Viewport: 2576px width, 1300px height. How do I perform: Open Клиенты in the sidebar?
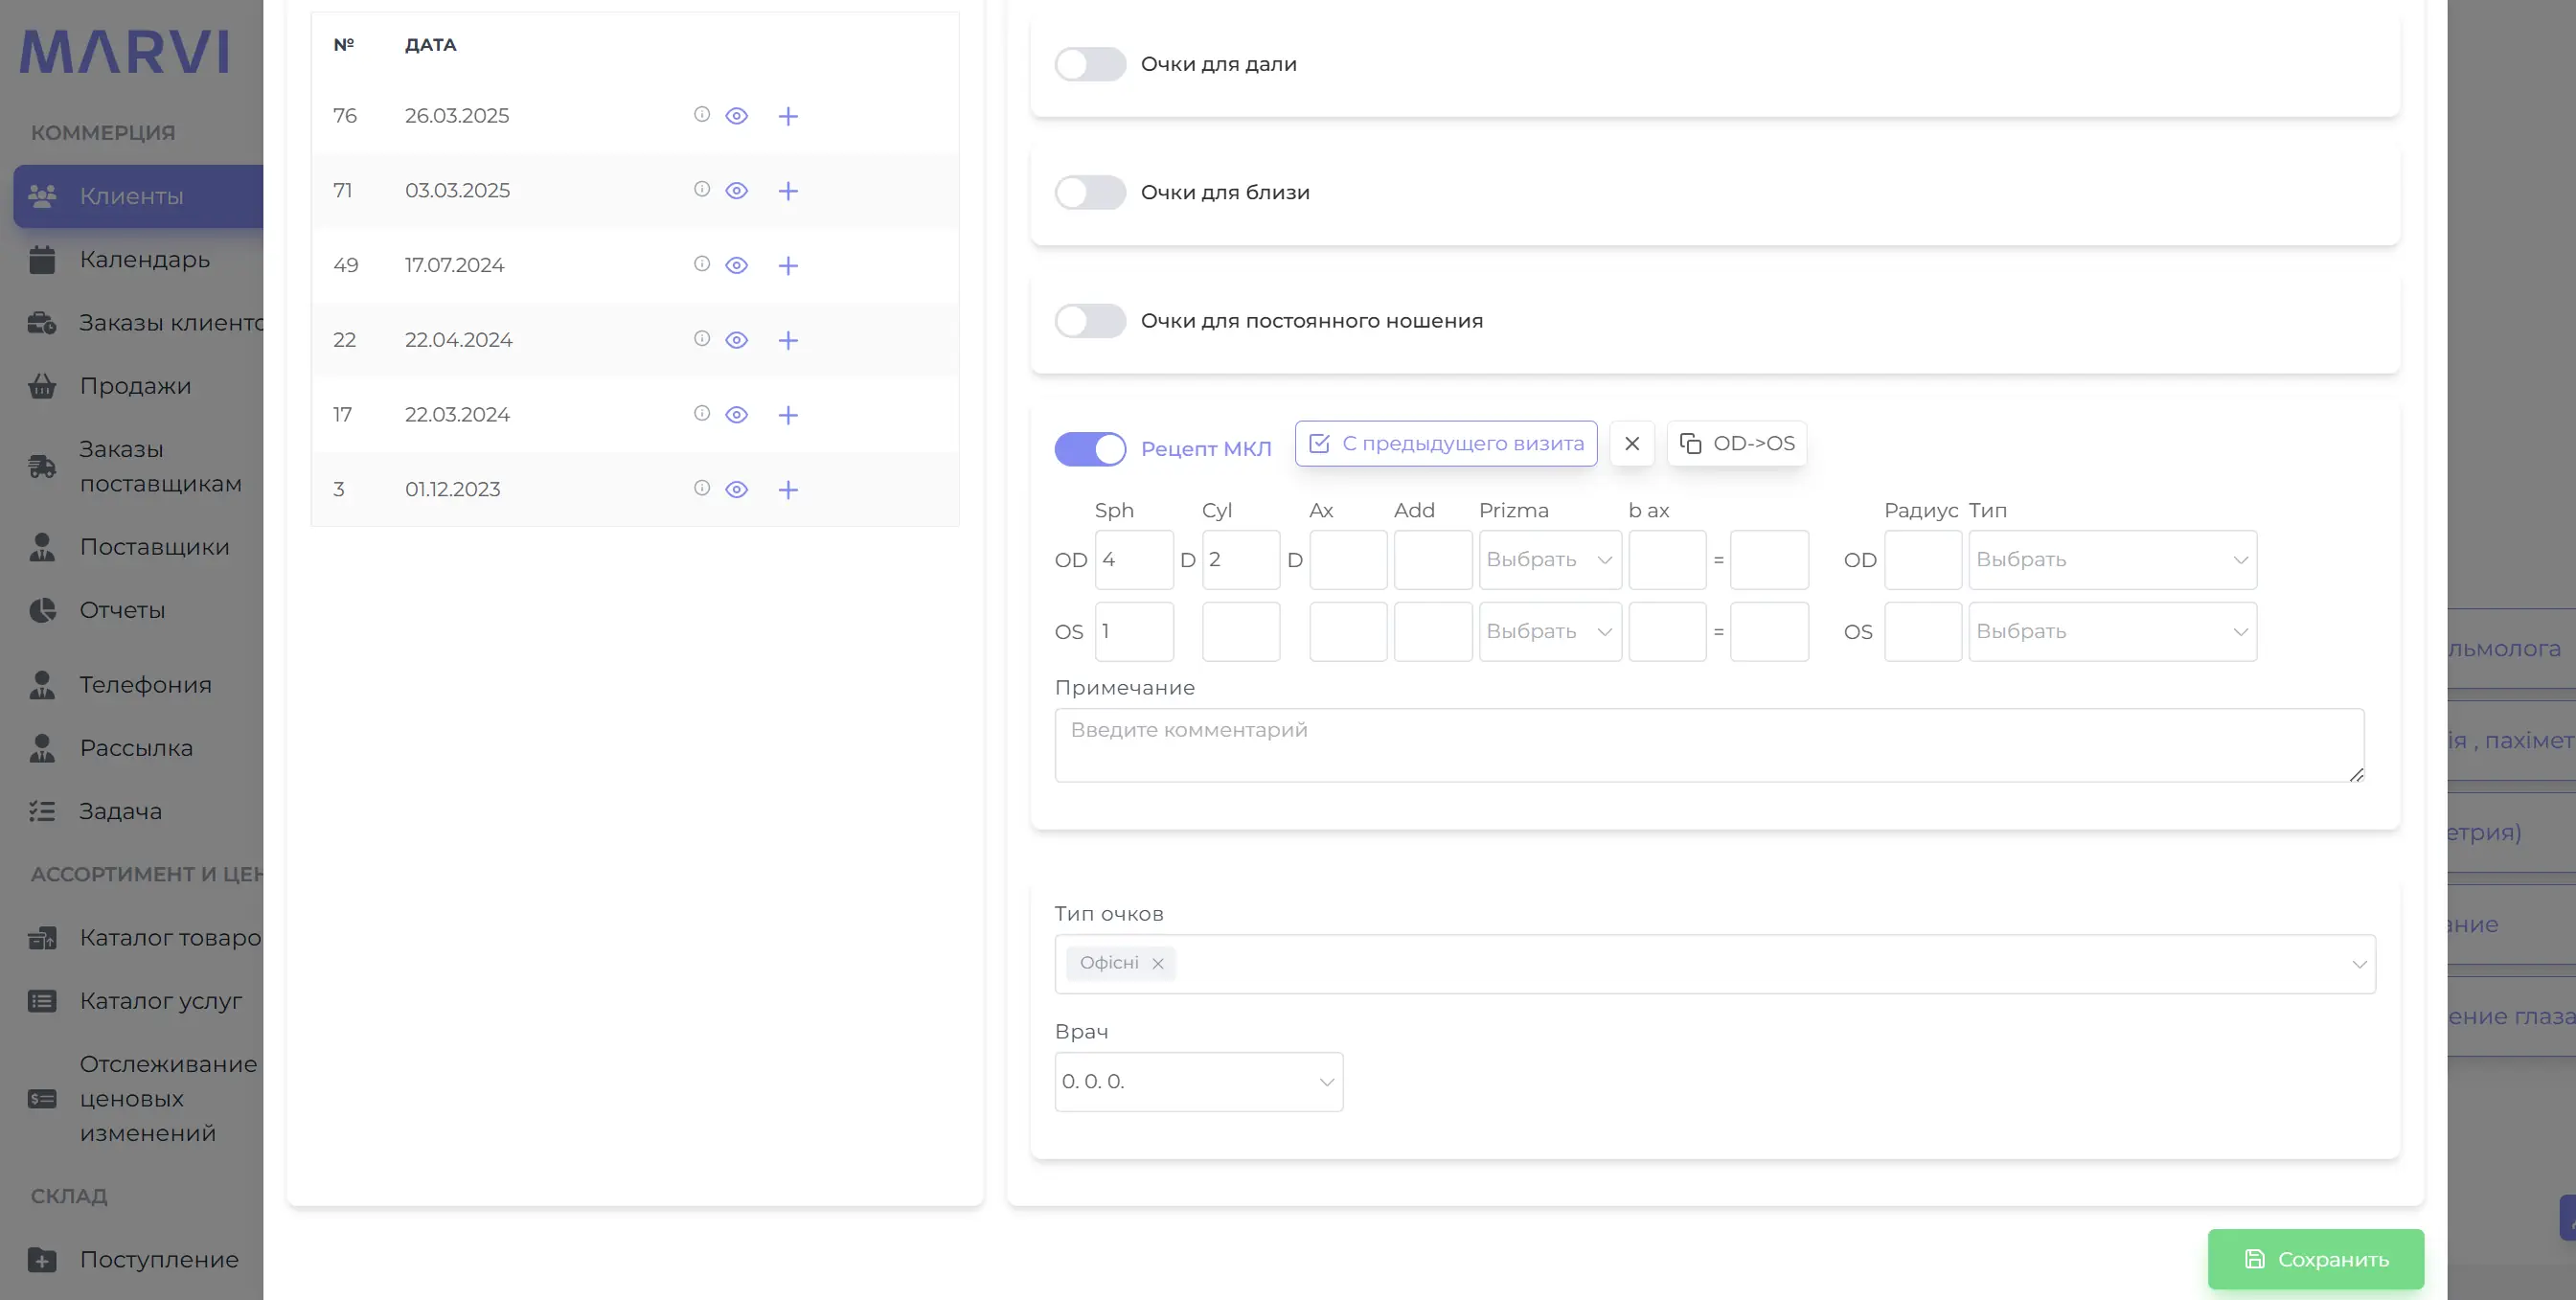coord(138,196)
